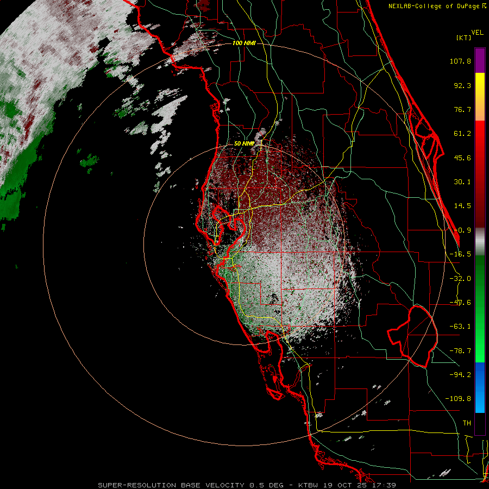Image resolution: width=489 pixels, height=489 pixels.
Task: Click the -63.1 legend value
Action: pos(460,327)
